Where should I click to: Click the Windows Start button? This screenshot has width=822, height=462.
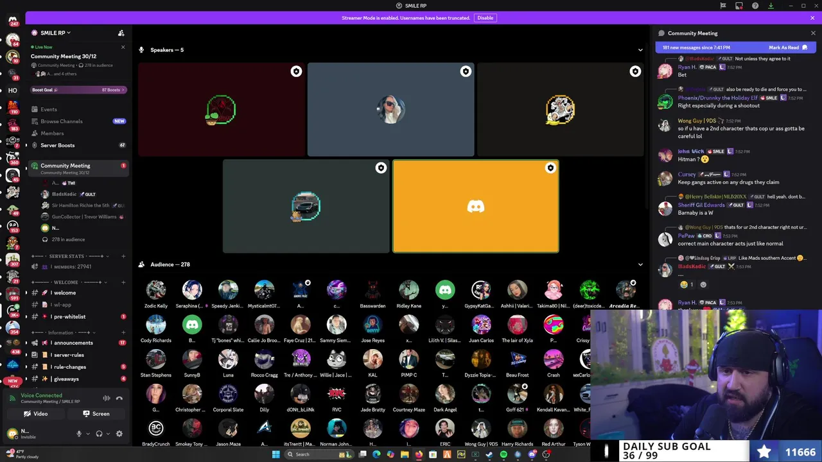tap(276, 454)
